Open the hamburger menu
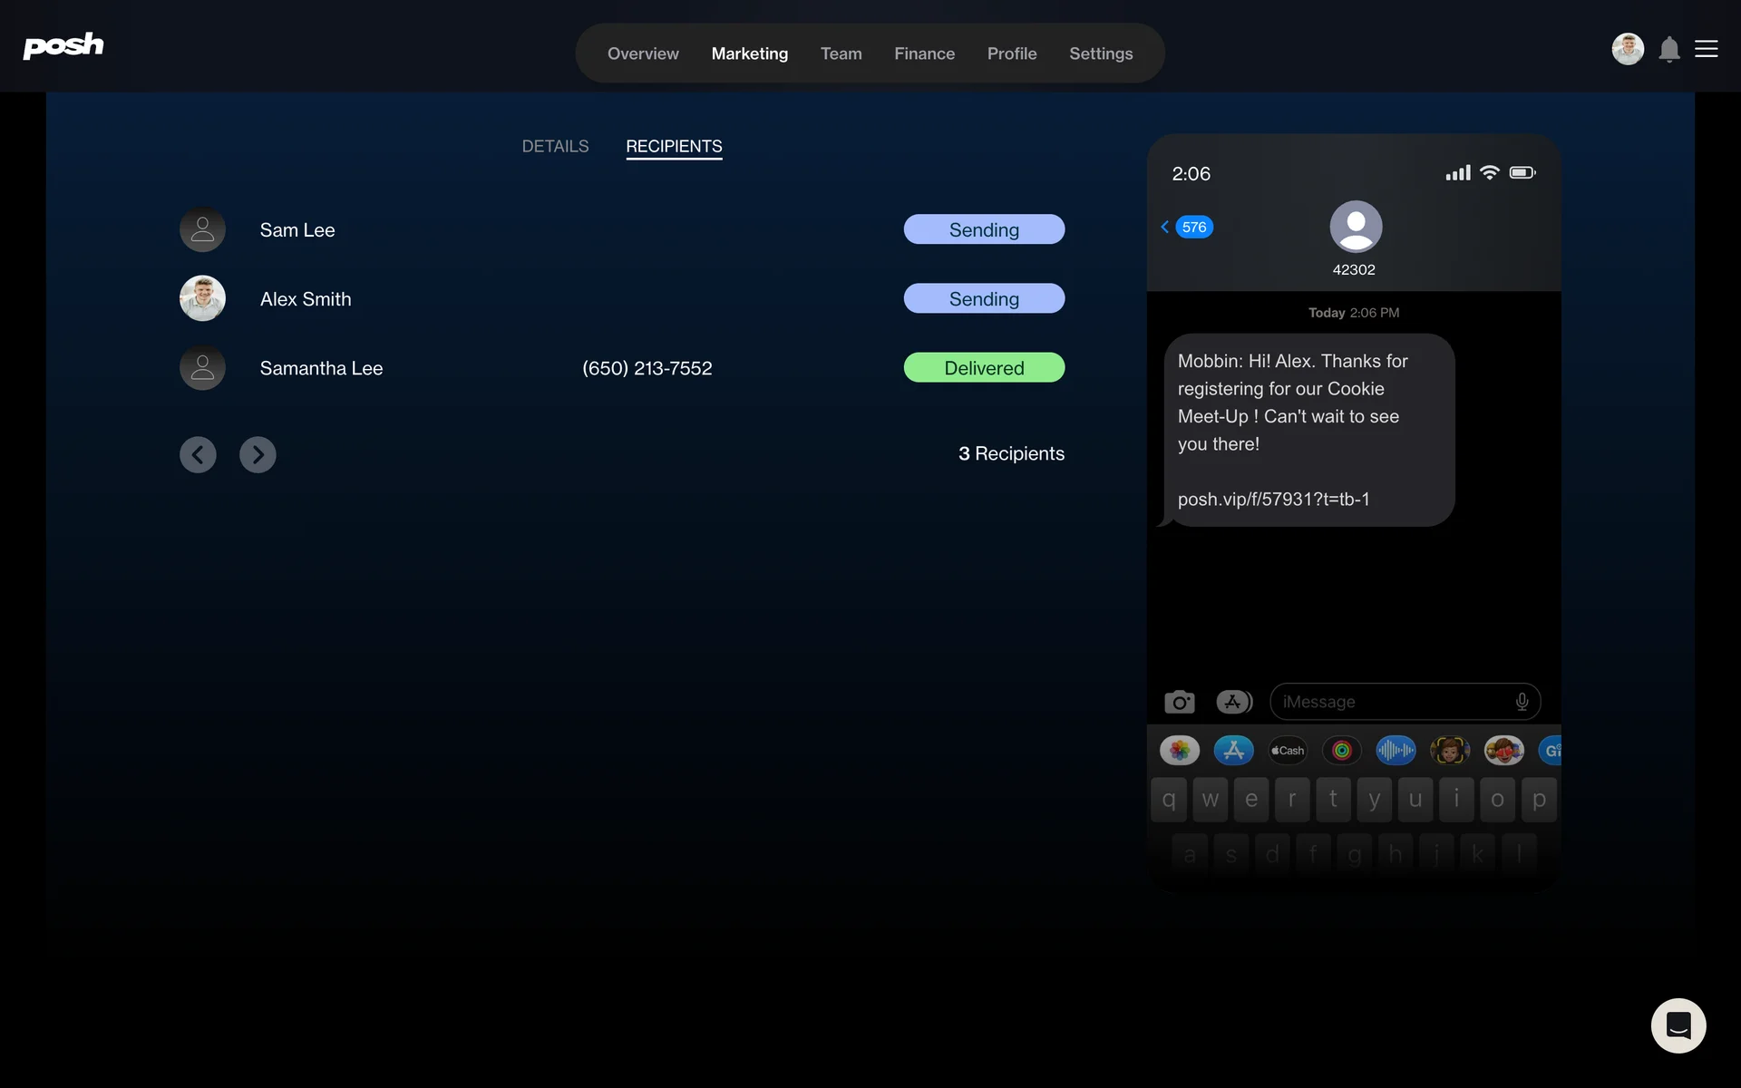 [1706, 49]
